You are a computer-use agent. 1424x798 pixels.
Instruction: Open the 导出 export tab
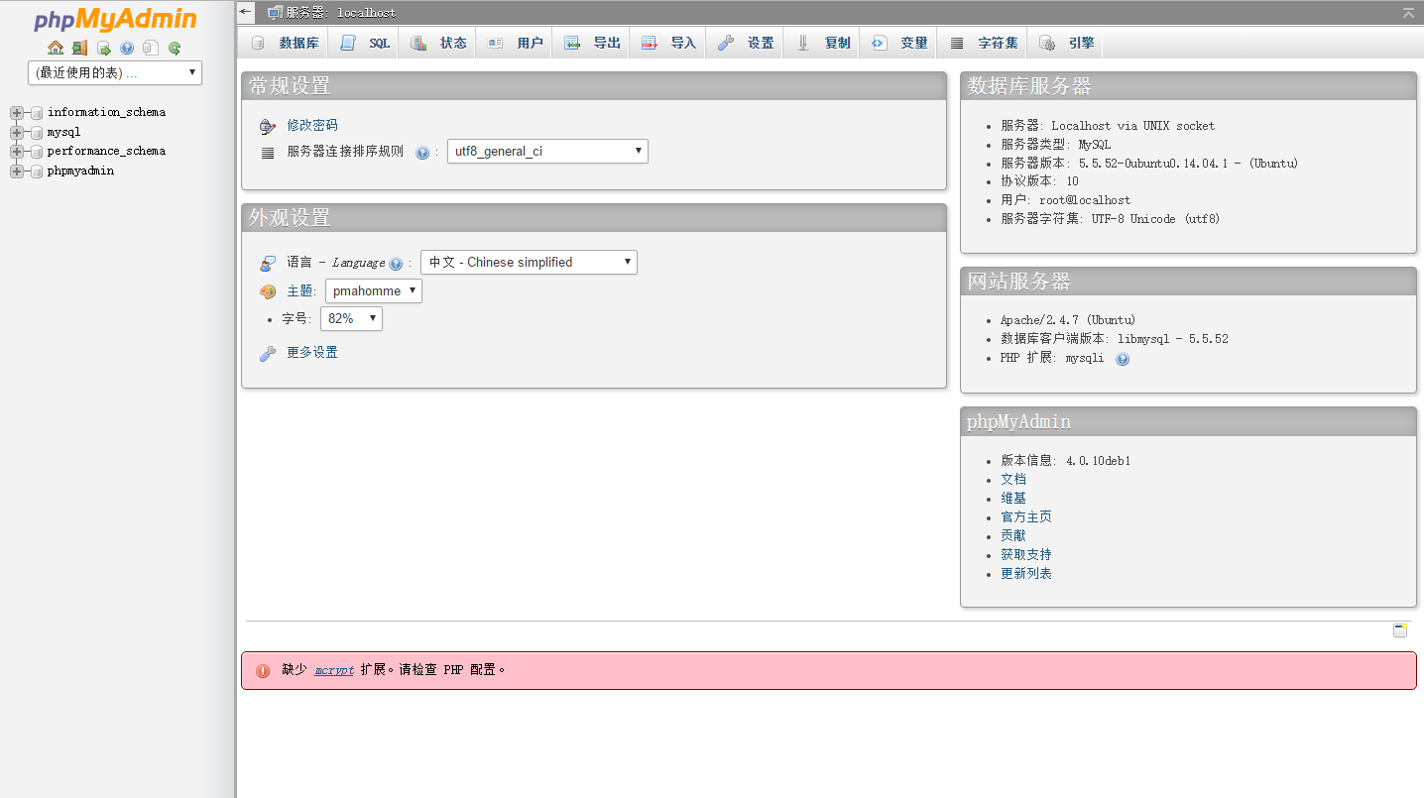pos(592,43)
